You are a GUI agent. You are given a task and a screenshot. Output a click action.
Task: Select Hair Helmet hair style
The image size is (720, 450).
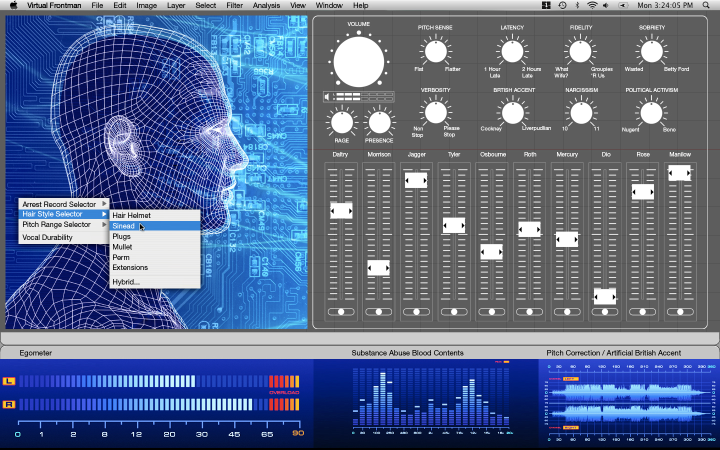coord(155,215)
